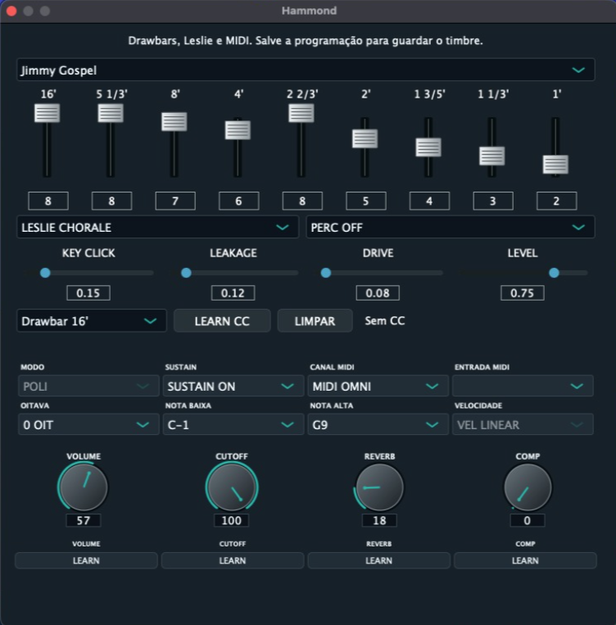
Task: Click the Sem CC status text
Action: pyautogui.click(x=385, y=321)
